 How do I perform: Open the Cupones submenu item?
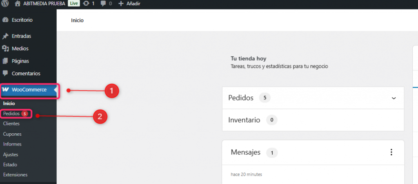point(12,134)
